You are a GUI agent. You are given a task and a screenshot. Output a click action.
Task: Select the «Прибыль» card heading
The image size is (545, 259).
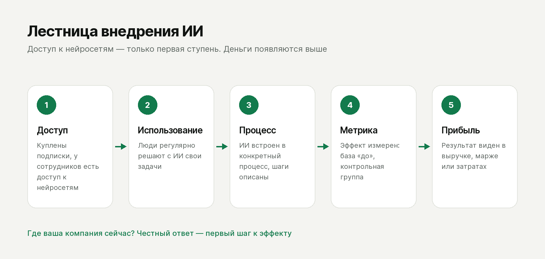[461, 130]
